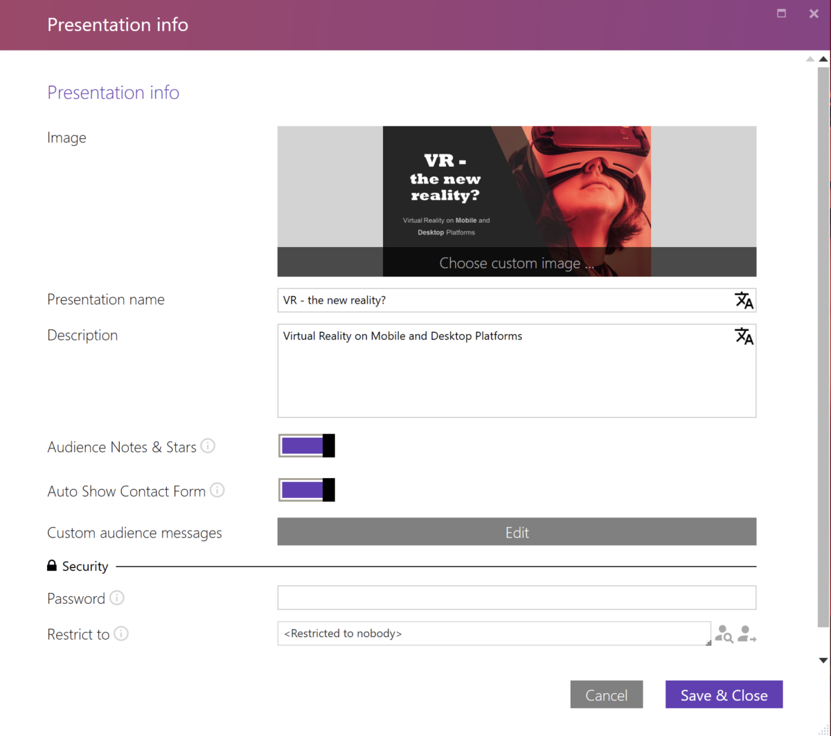Disable the Audience Notes & Stars toggle
The width and height of the screenshot is (831, 736).
click(306, 445)
